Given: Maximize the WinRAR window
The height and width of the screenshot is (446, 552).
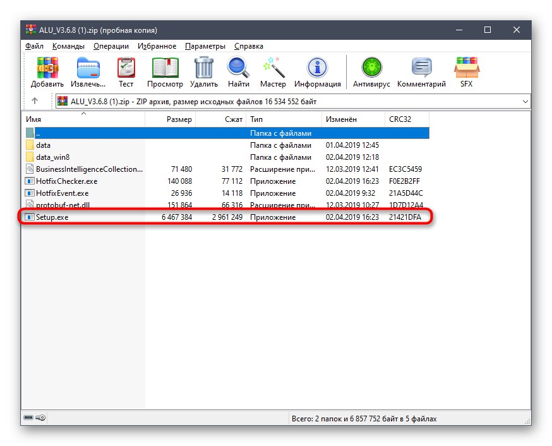Looking at the screenshot, I should click(488, 30).
